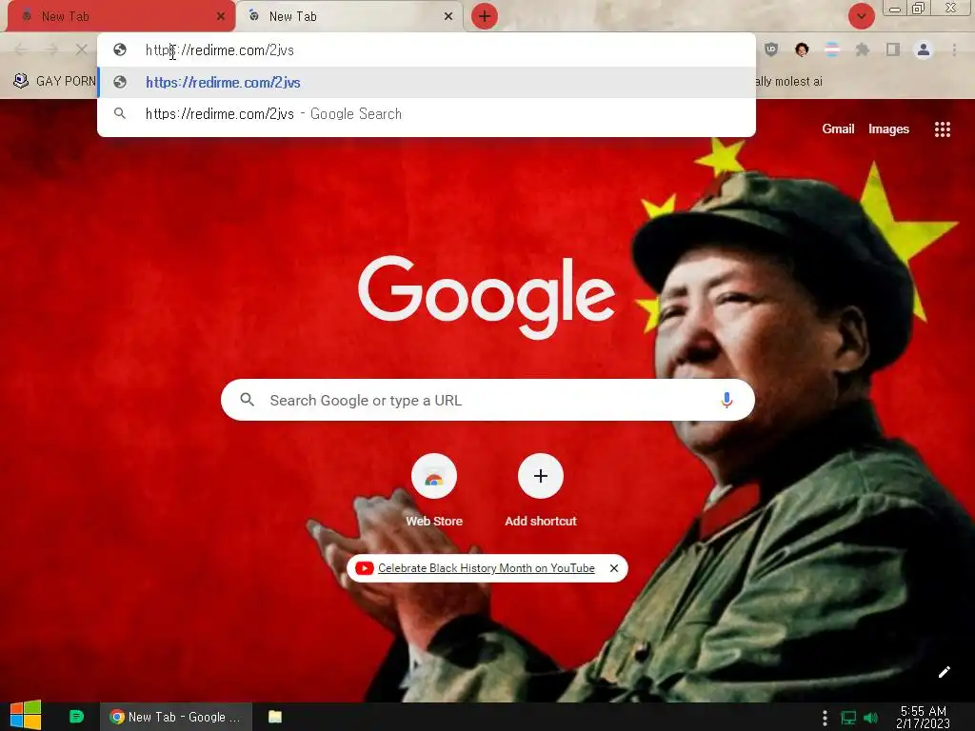Close the second New Tab
Viewport: 975px width, 731px height.
click(448, 16)
